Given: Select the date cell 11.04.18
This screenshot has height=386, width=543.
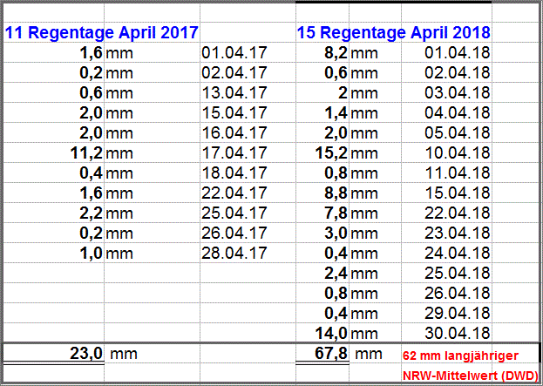Looking at the screenshot, I should pos(458,173).
